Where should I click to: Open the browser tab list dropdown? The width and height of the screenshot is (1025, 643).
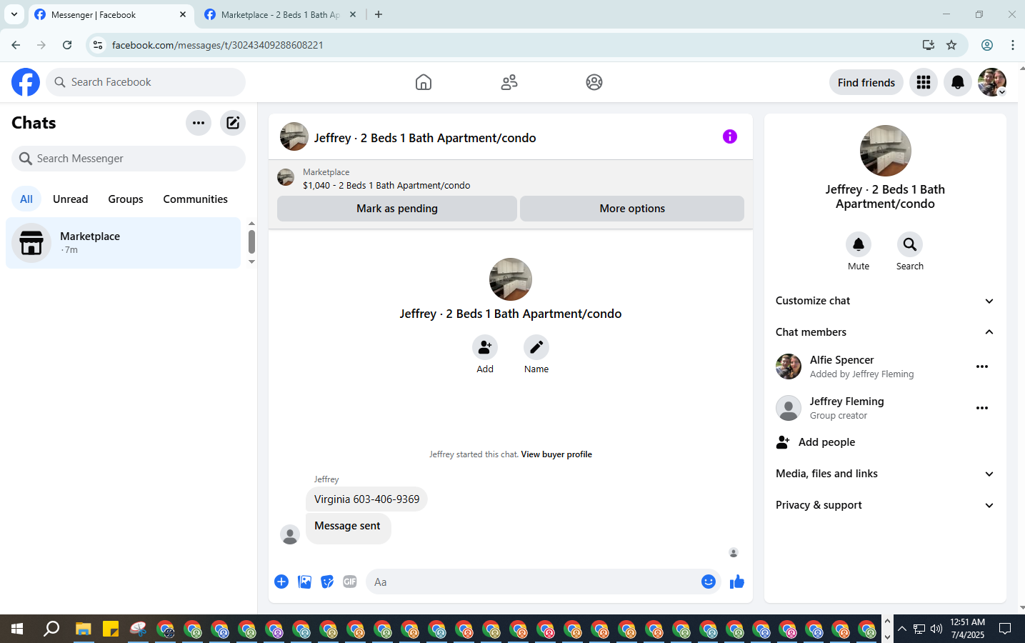14,14
